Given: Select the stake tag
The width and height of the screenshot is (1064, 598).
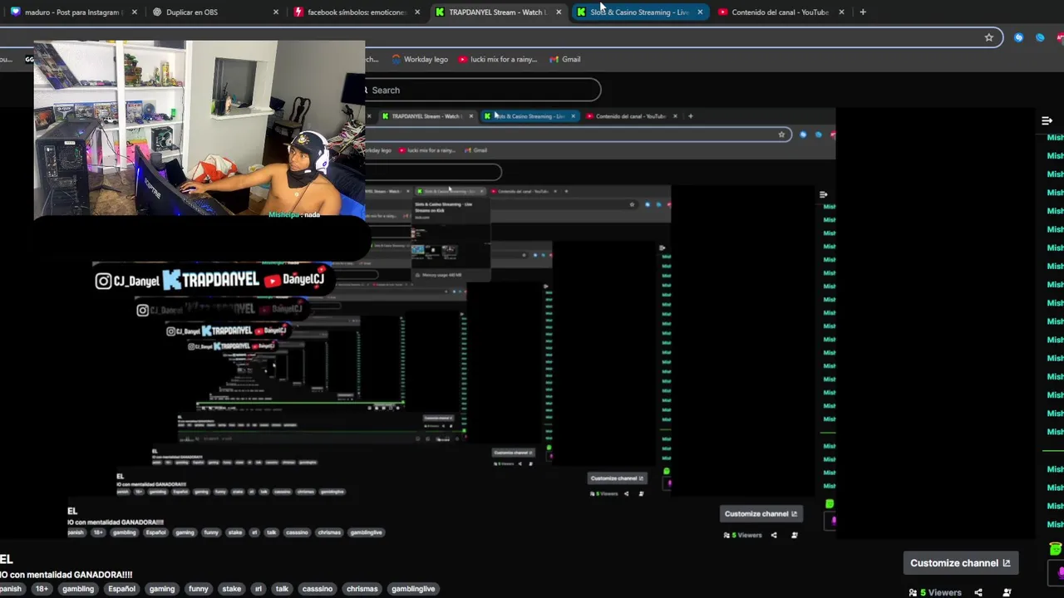Looking at the screenshot, I should (x=232, y=589).
